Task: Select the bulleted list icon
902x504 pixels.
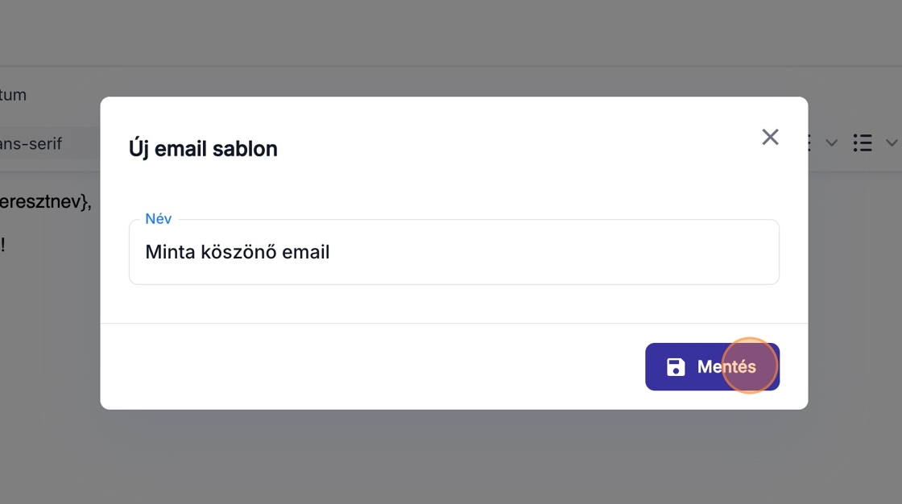Action: [x=863, y=143]
